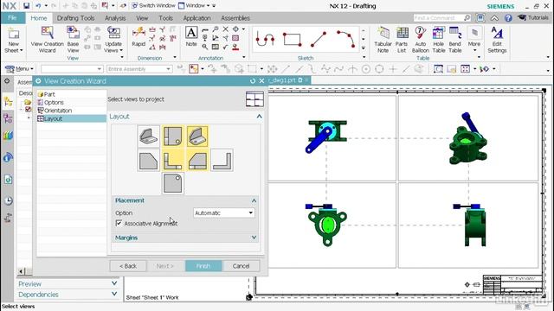The height and width of the screenshot is (311, 554).
Task: Open the View ribbon tab
Action: pyautogui.click(x=142, y=18)
